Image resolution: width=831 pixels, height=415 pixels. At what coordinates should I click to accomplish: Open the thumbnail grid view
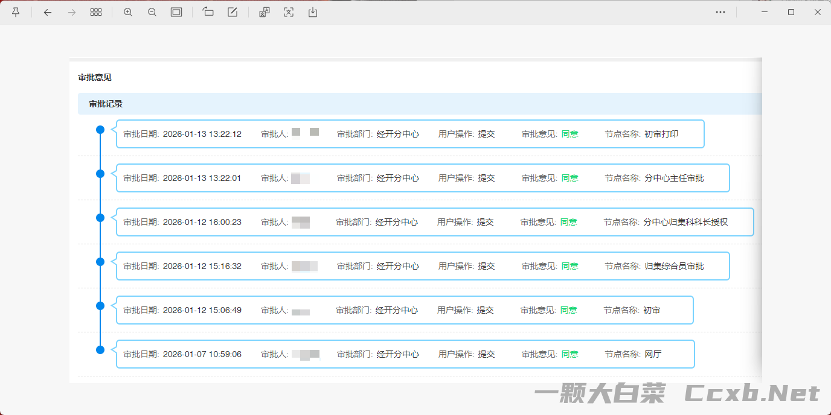pyautogui.click(x=95, y=11)
